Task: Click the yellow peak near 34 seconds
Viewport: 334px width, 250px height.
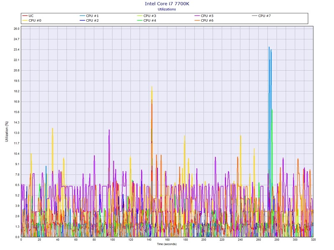Action: (x=52, y=128)
